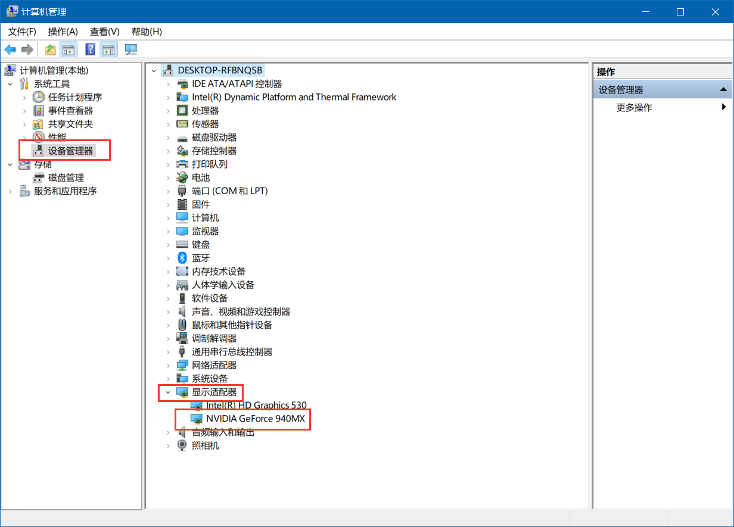Collapse the 设备管理器 section in 操作 pane
This screenshot has height=527, width=734.
(x=724, y=88)
